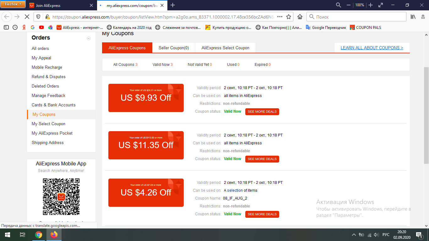Click the magnifier search icon in title bar
This screenshot has width=429, height=241.
tap(339, 5)
